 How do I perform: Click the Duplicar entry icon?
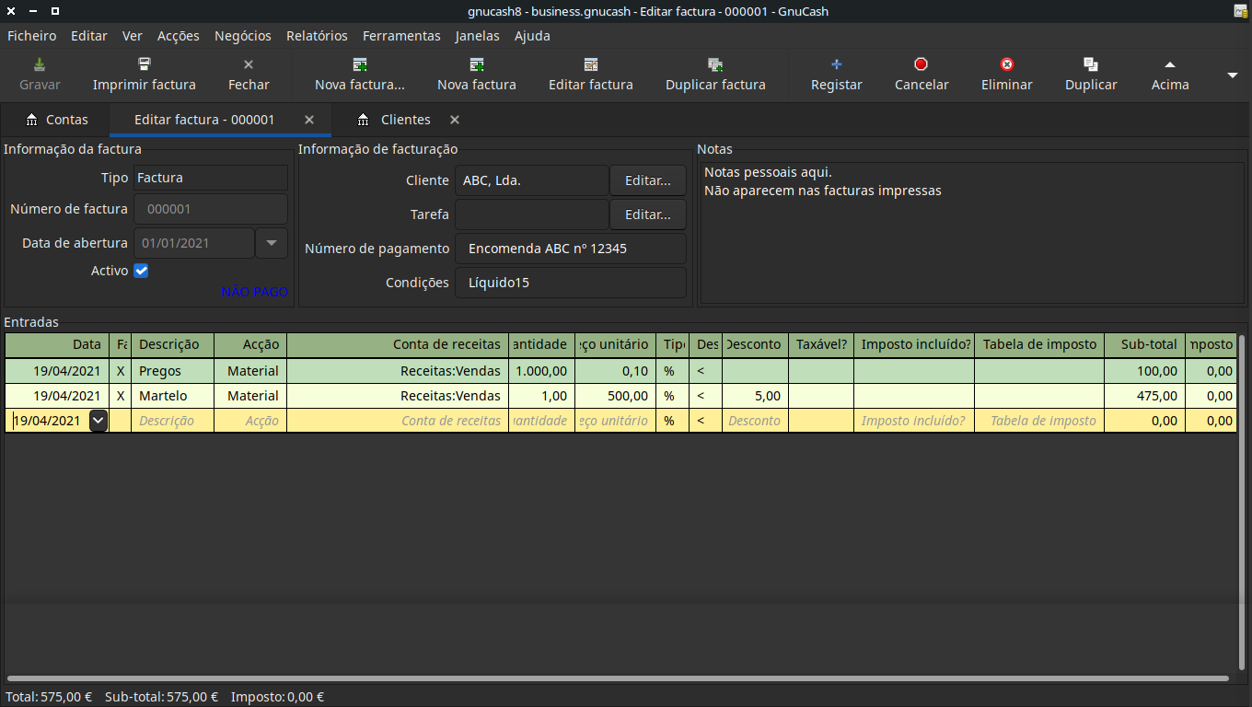1091,64
